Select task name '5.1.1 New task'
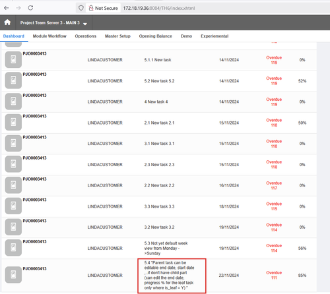 click(x=158, y=60)
